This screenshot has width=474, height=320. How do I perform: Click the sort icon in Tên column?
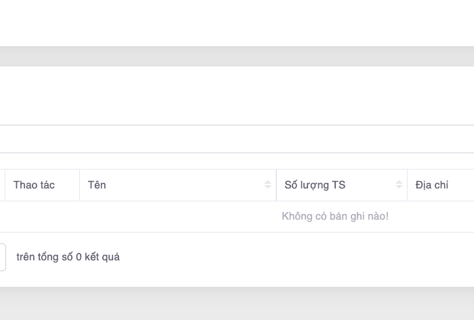(267, 185)
